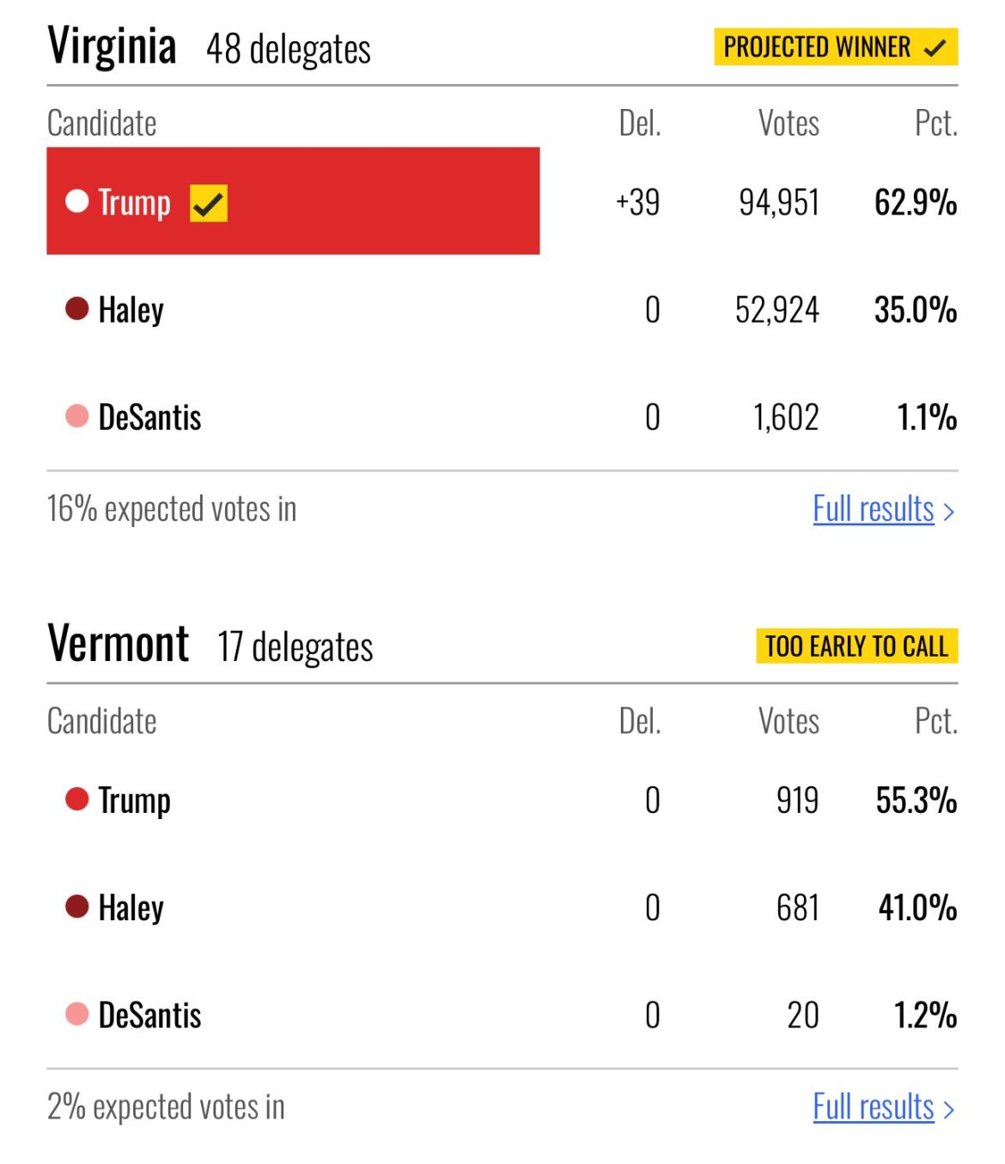
Task: Click the Virginia state heading
Action: [112, 45]
